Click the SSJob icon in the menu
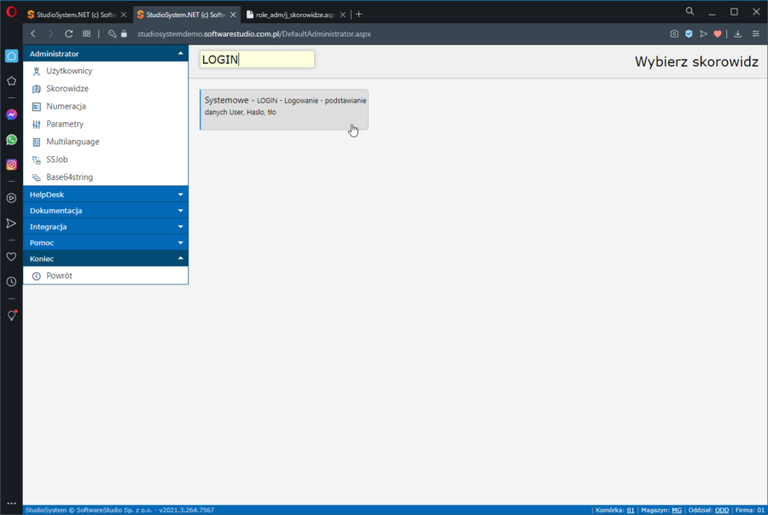 pos(37,160)
